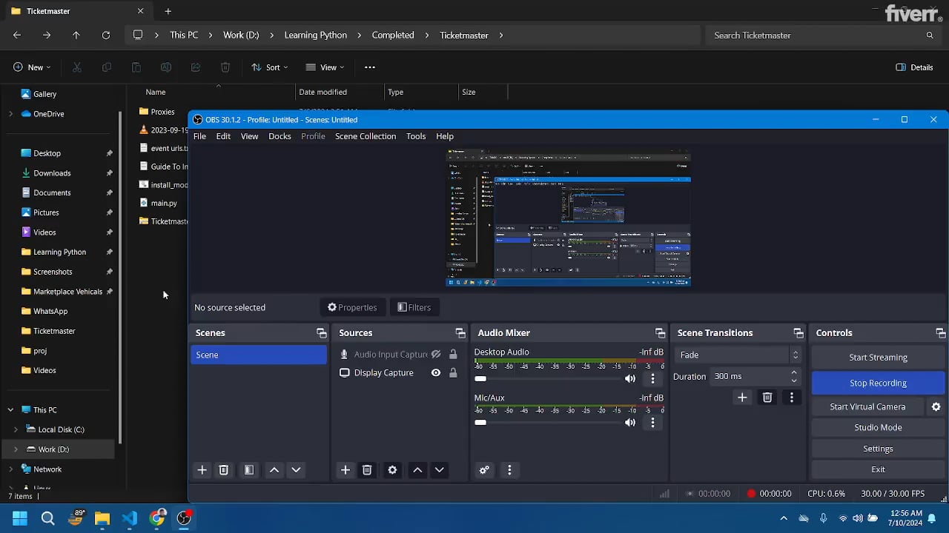Open the Sort dropdown in File Explorer
949x533 pixels.
coord(269,67)
